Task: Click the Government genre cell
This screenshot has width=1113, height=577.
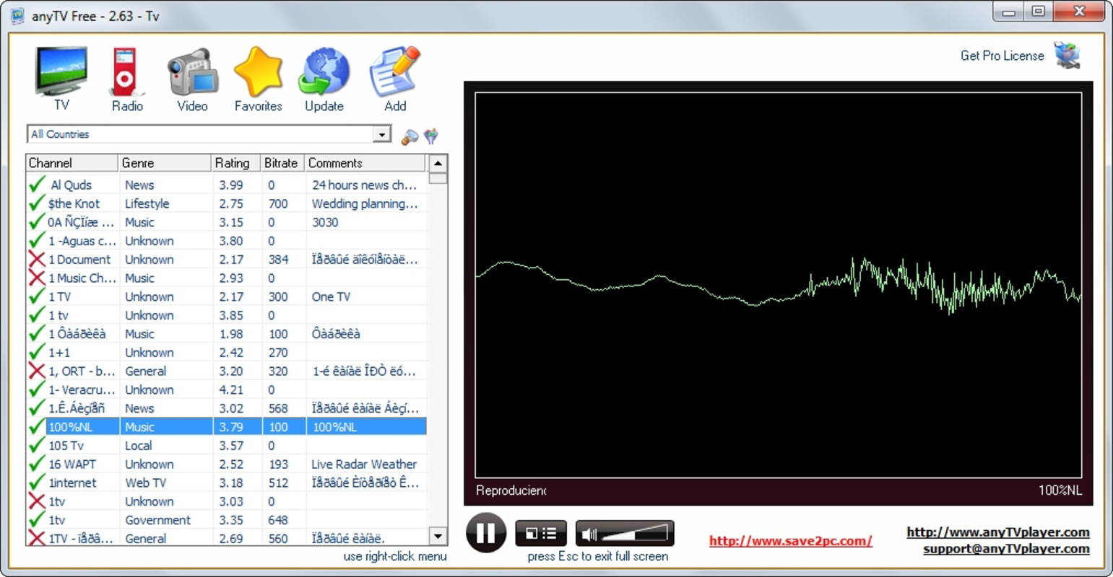Action: (157, 520)
